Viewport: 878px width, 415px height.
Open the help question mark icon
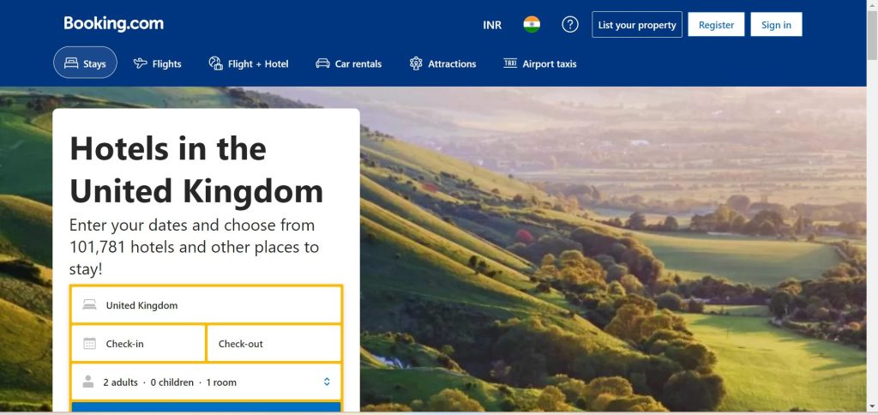(x=570, y=25)
